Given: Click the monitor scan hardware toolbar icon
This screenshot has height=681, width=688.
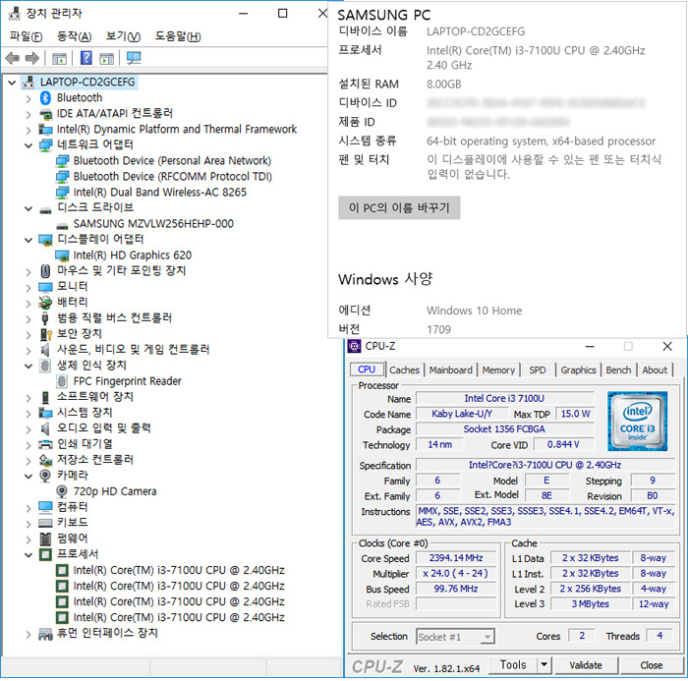Looking at the screenshot, I should coord(134,58).
